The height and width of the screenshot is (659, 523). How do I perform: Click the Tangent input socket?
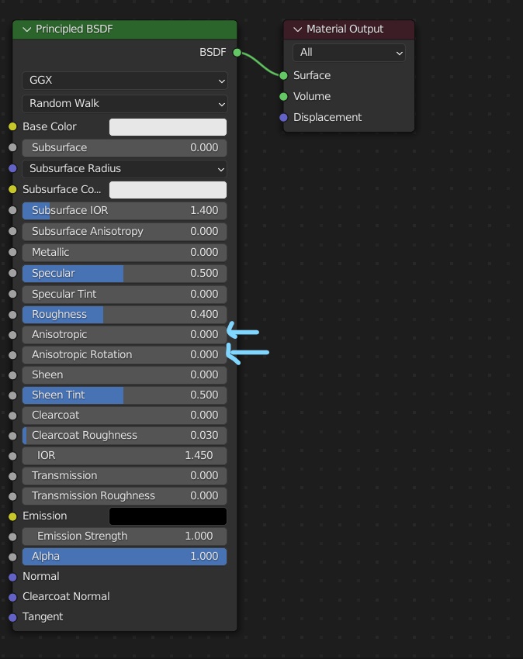tap(12, 617)
